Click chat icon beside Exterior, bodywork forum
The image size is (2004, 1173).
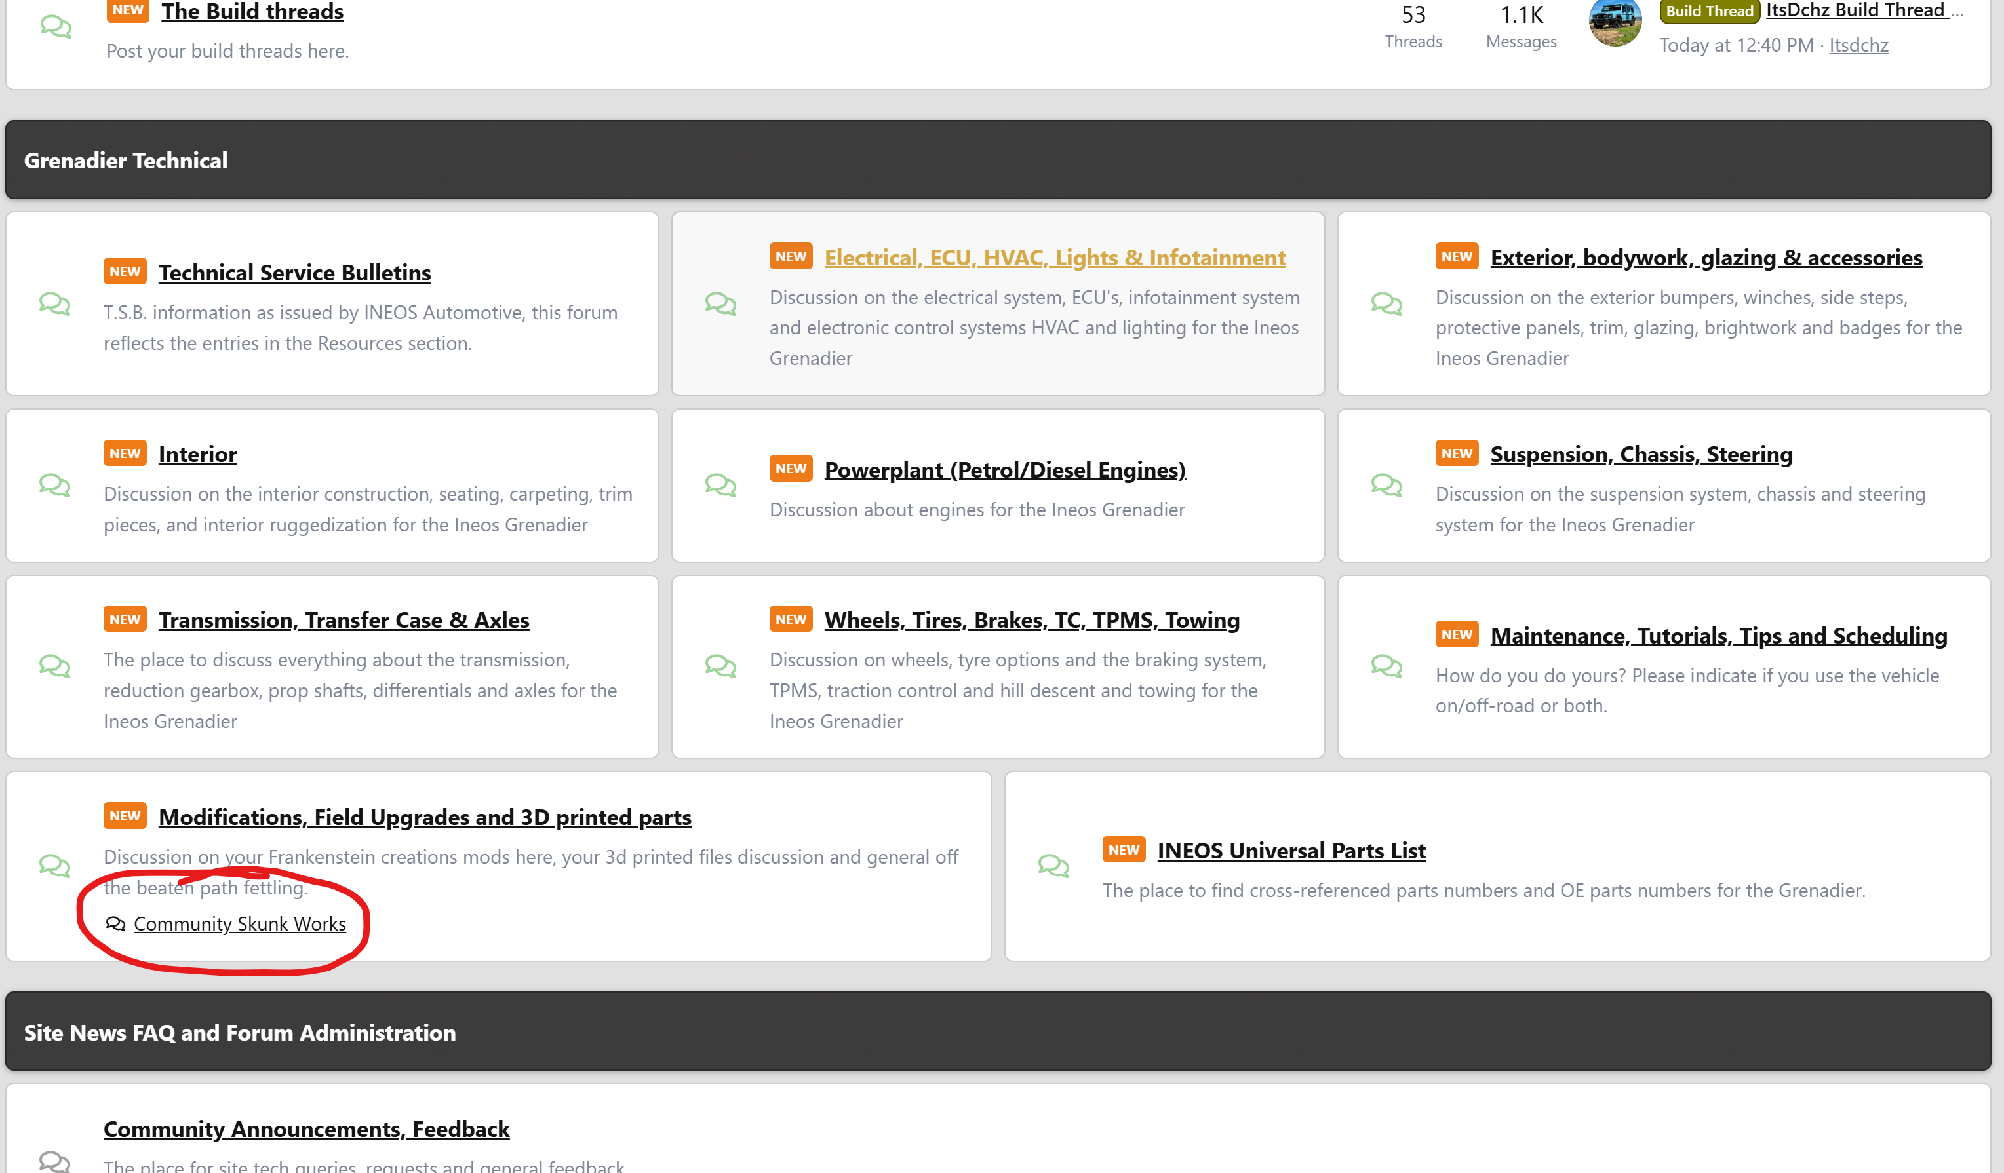1387,303
